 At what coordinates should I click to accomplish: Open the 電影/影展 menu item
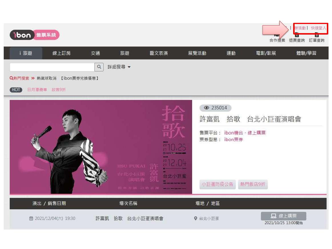pos(266,53)
